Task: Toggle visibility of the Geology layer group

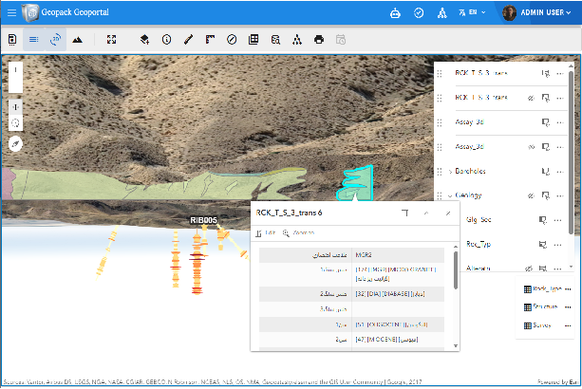Action: coord(532,195)
